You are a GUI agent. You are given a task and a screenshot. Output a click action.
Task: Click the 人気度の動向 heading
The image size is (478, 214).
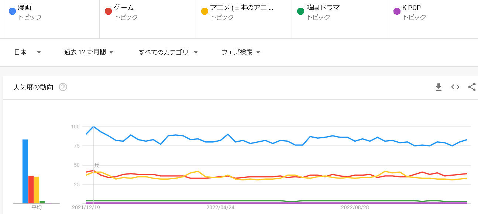coord(33,87)
